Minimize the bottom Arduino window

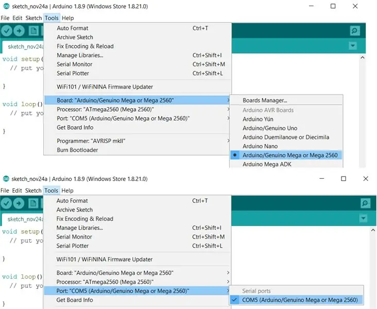tap(322, 179)
